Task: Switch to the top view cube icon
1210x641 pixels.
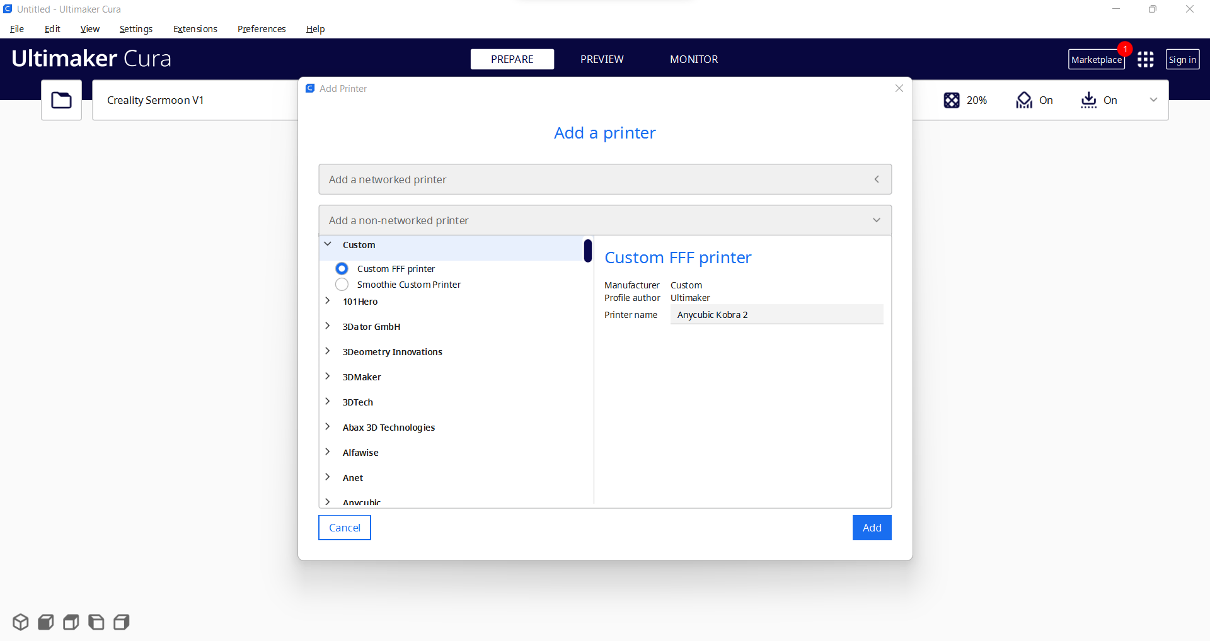Action: click(x=71, y=622)
